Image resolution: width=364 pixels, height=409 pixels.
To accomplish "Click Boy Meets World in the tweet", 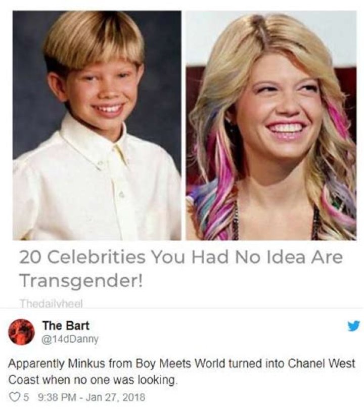I will (x=181, y=363).
